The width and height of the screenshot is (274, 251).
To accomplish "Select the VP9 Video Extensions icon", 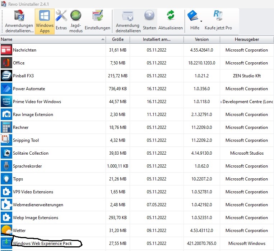I will 6,192.
